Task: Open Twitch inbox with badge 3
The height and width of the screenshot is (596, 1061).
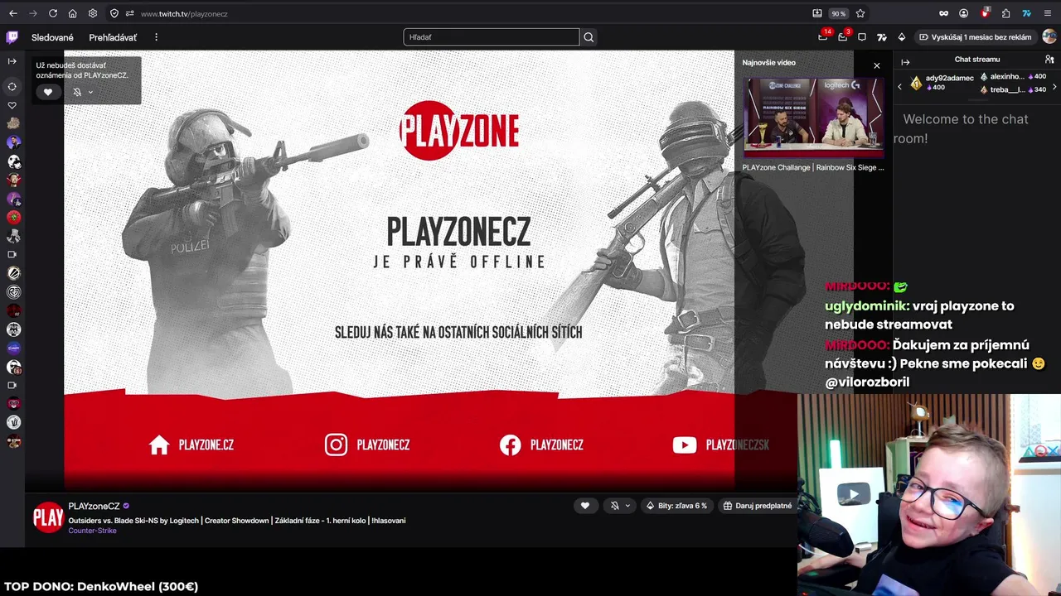Action: point(843,37)
